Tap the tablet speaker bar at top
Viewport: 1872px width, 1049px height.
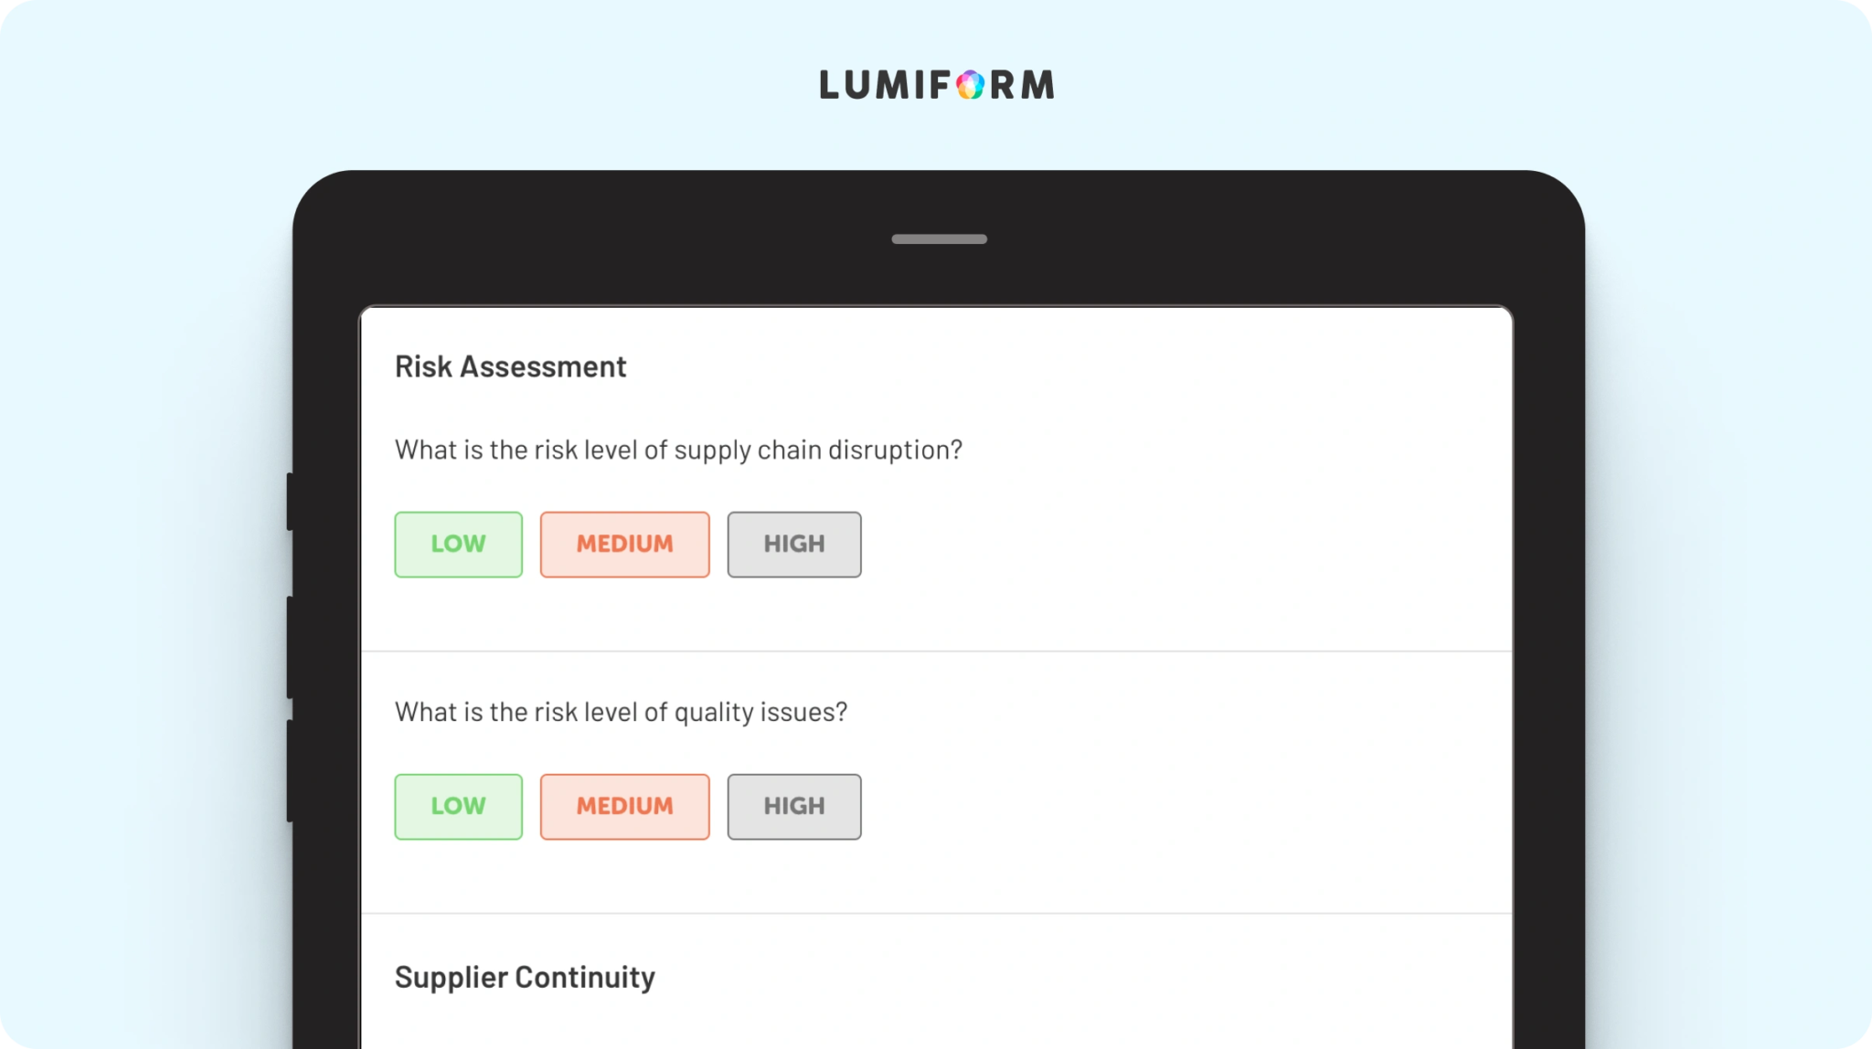tap(939, 239)
